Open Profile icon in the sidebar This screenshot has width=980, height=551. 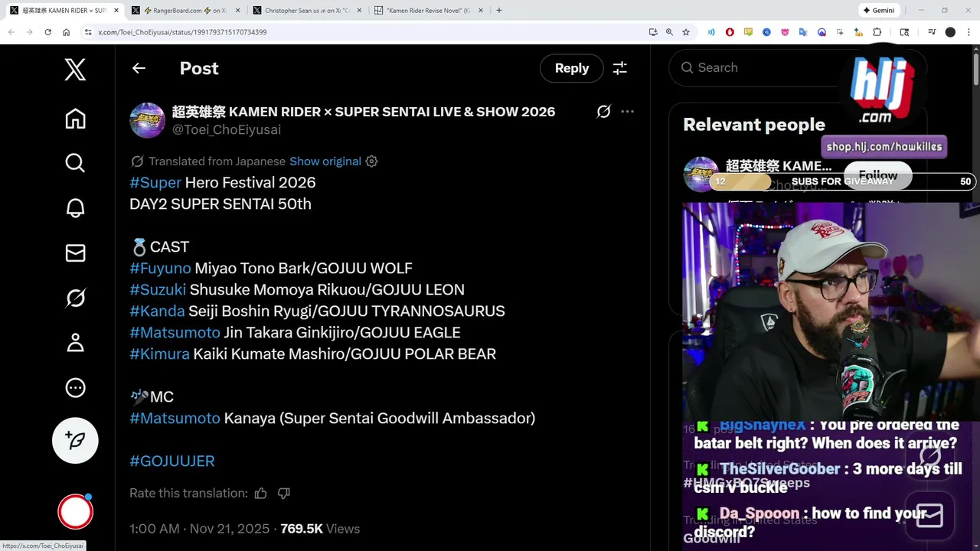(75, 343)
